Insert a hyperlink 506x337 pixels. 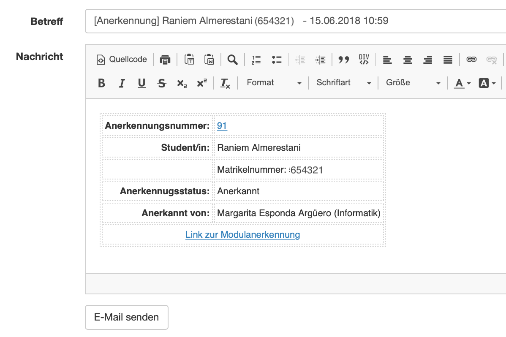tap(471, 60)
